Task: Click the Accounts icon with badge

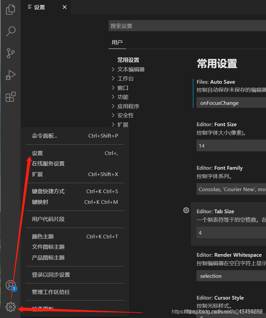Action: click(11, 285)
